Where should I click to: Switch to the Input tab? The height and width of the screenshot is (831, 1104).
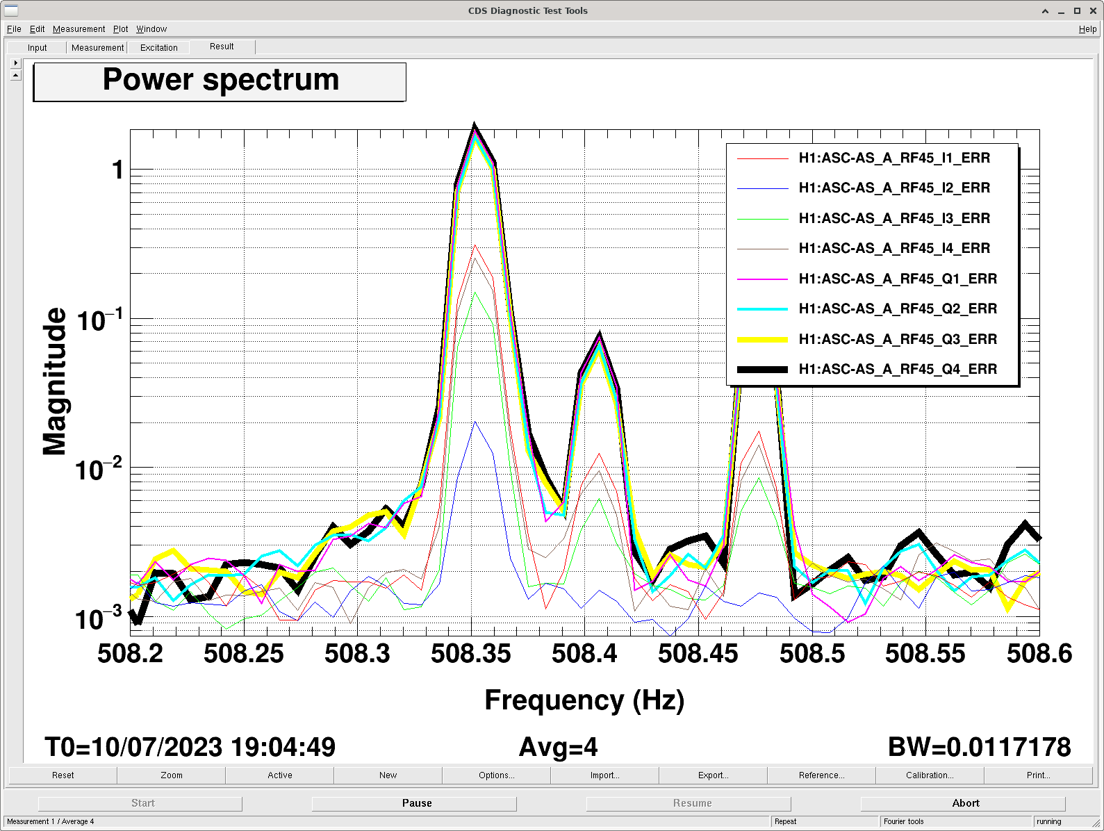(38, 48)
